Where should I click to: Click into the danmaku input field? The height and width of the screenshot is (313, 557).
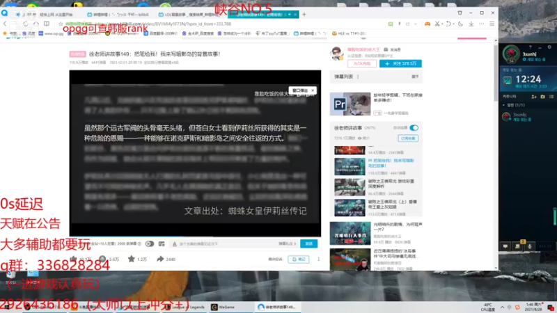coord(228,244)
